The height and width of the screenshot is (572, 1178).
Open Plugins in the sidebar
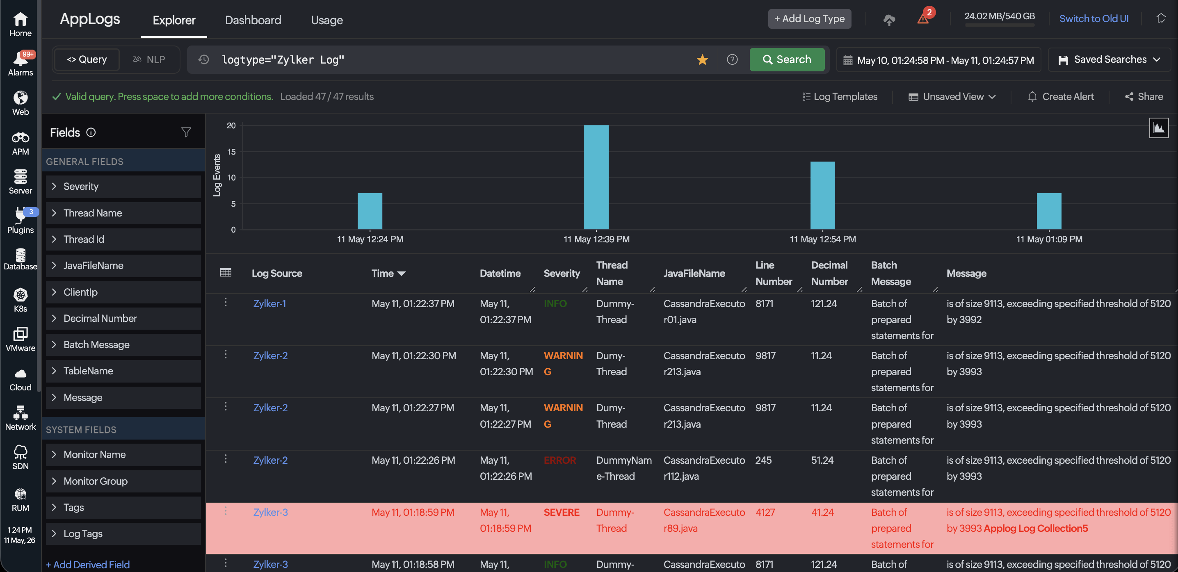tap(20, 221)
